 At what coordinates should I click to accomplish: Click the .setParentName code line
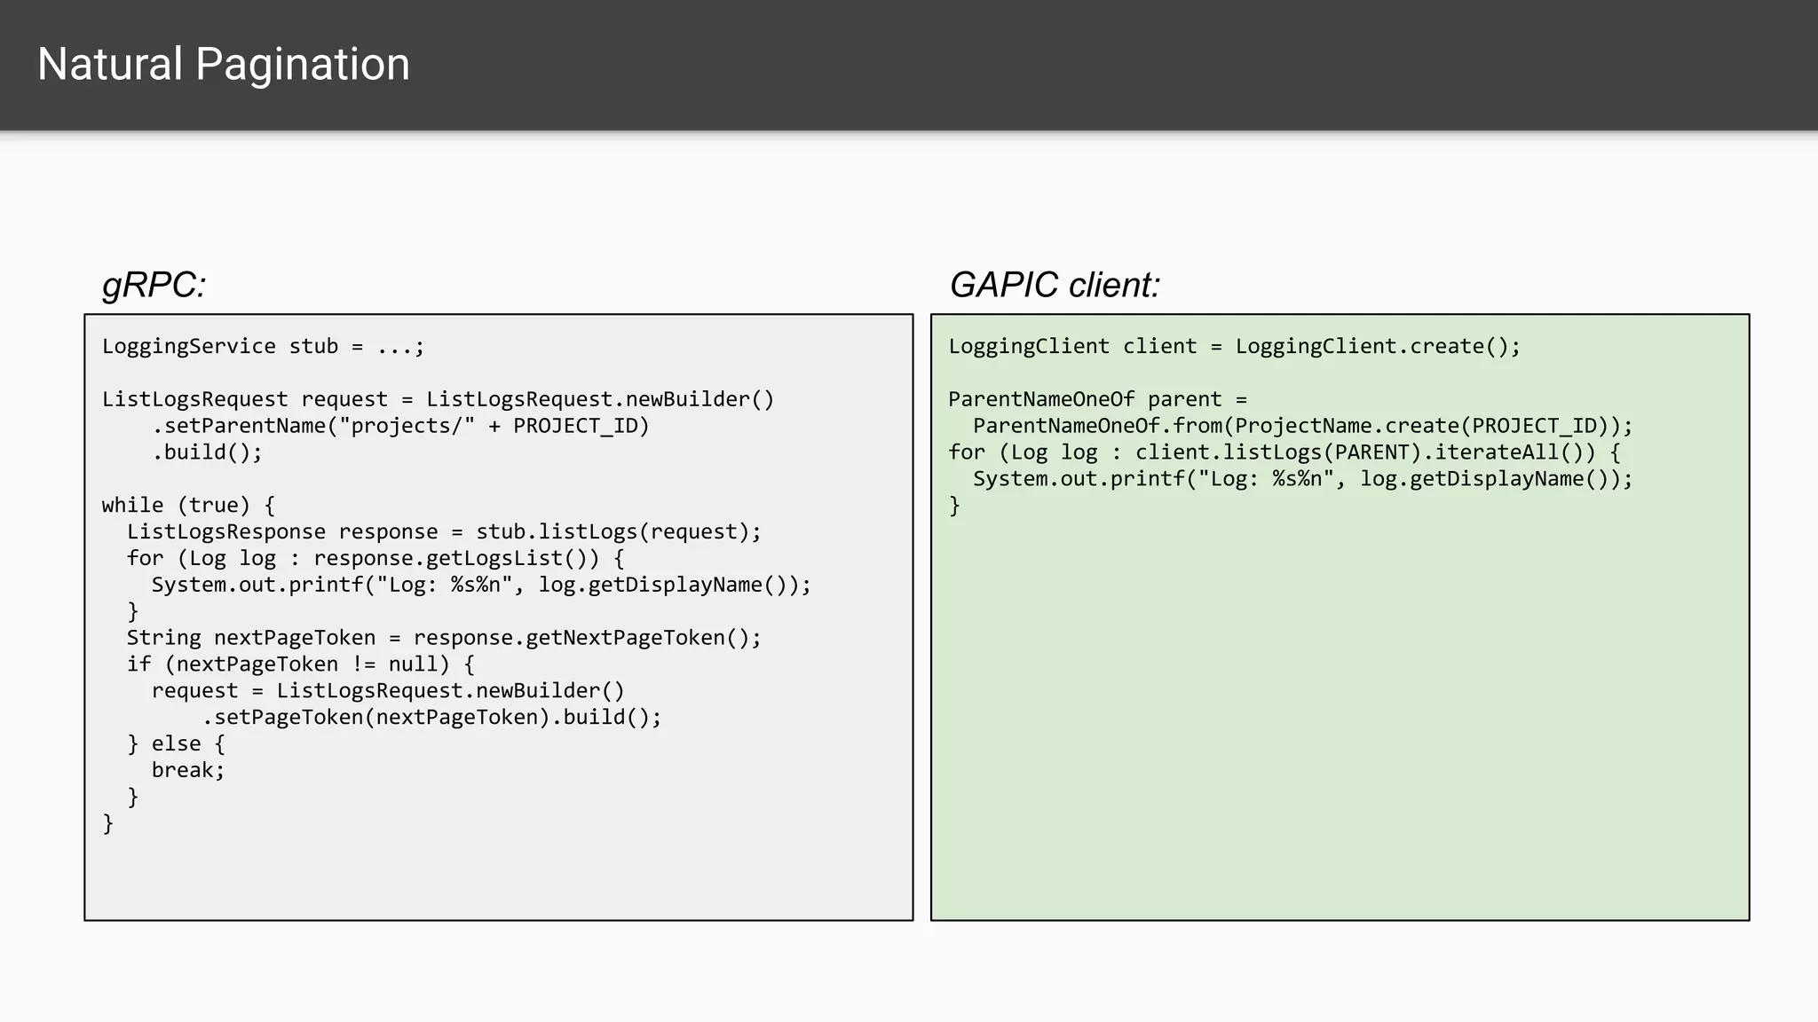(400, 426)
